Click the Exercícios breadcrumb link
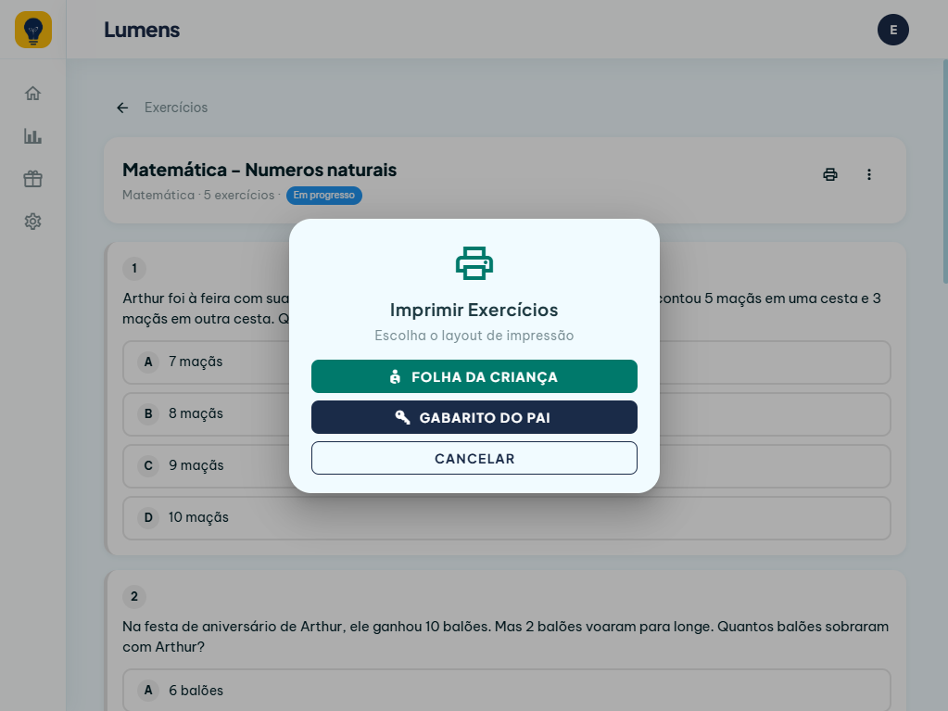This screenshot has height=711, width=948. pyautogui.click(x=176, y=108)
